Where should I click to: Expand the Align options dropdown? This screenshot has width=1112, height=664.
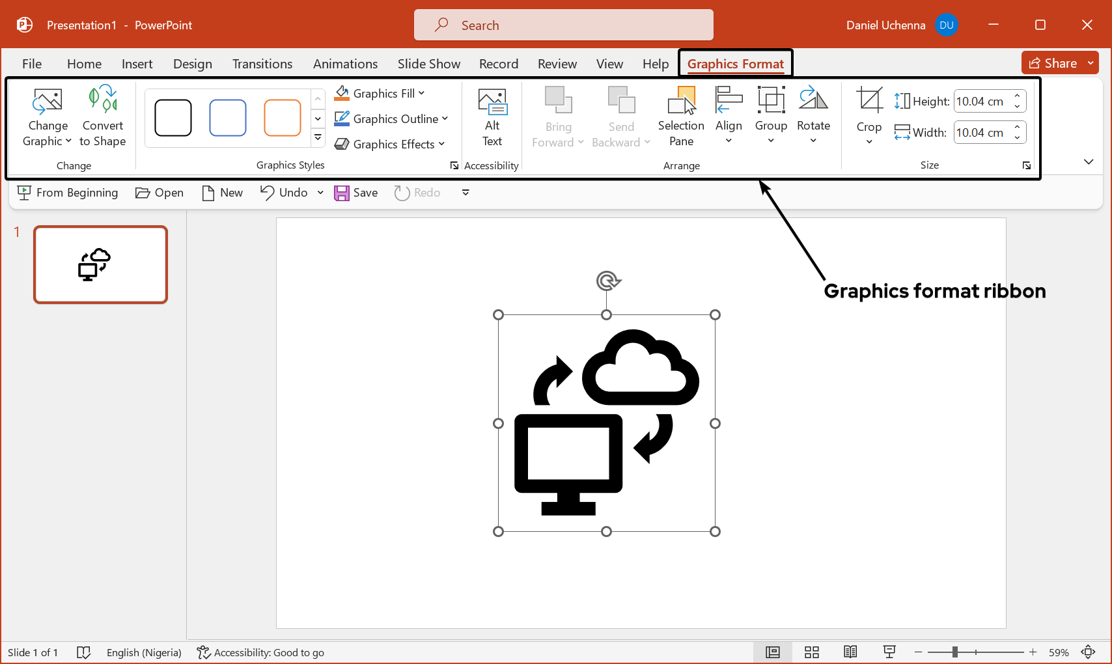[x=729, y=139]
